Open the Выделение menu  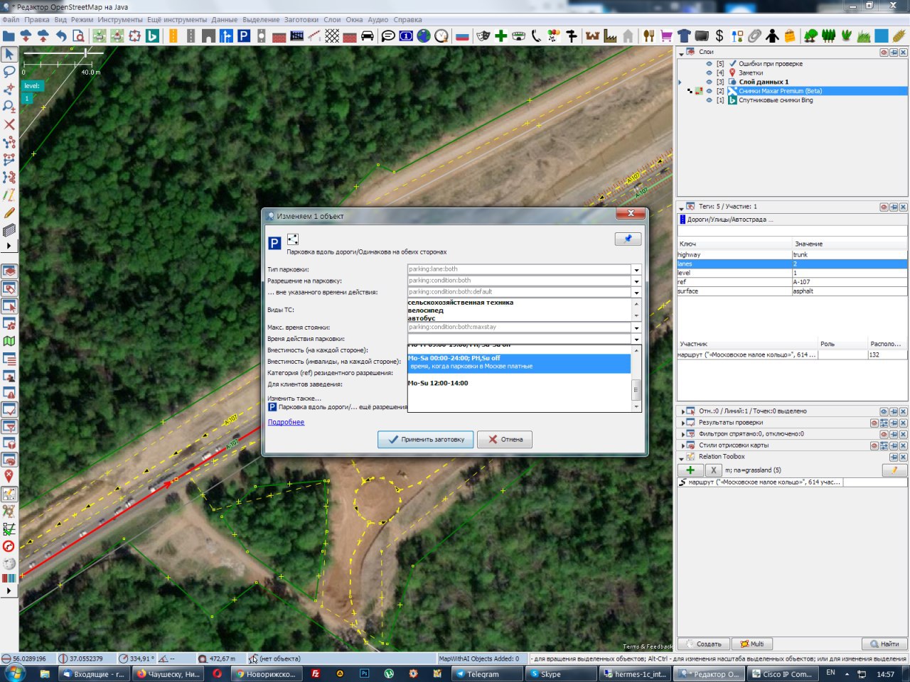[x=261, y=20]
